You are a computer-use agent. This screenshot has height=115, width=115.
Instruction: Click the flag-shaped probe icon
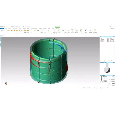(42, 31)
